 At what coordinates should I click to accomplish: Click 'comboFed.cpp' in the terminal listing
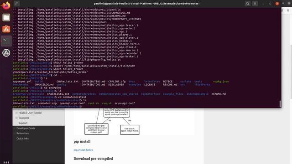click(x=47, y=103)
